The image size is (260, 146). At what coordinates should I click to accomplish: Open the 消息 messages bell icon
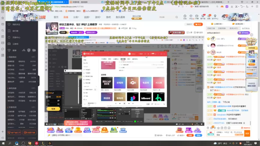[x=209, y=17]
